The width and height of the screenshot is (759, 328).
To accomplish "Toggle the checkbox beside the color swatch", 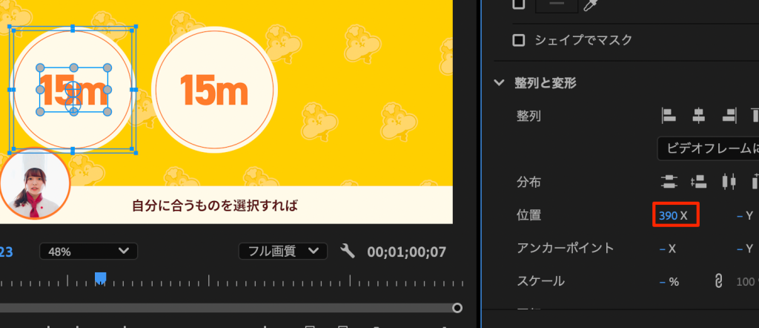I will click(x=520, y=4).
